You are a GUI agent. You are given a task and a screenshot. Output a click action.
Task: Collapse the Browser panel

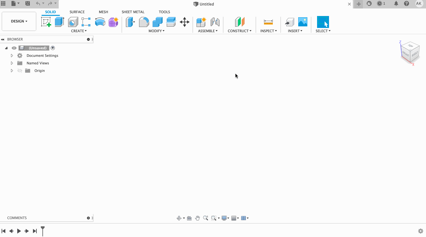click(3, 40)
